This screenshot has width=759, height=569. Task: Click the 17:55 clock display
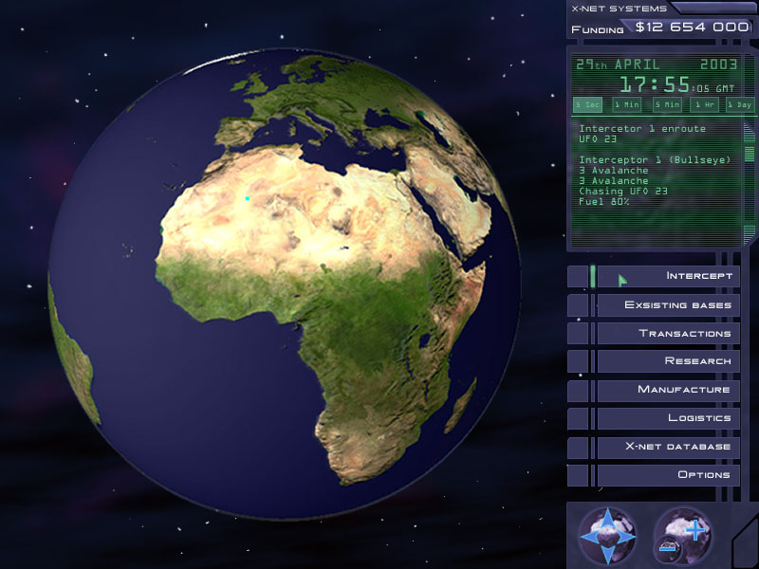(x=655, y=84)
